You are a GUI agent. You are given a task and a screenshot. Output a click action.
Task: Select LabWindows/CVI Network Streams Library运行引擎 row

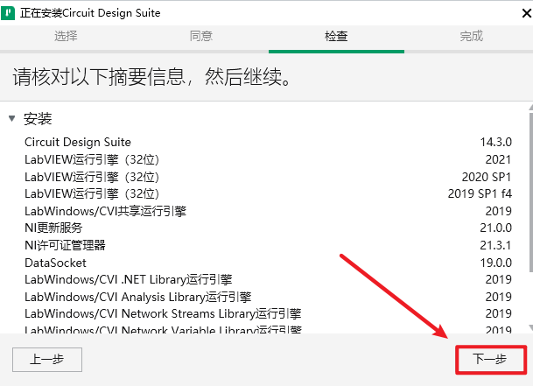268,313
